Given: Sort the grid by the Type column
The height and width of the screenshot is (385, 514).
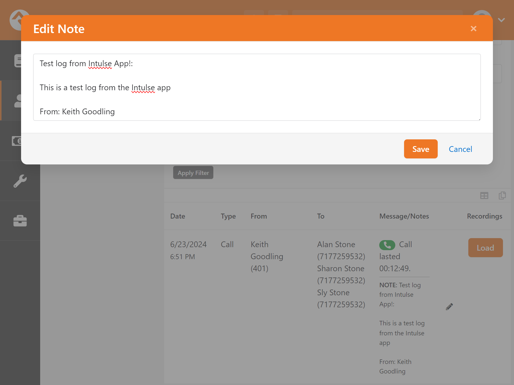Looking at the screenshot, I should coord(228,216).
